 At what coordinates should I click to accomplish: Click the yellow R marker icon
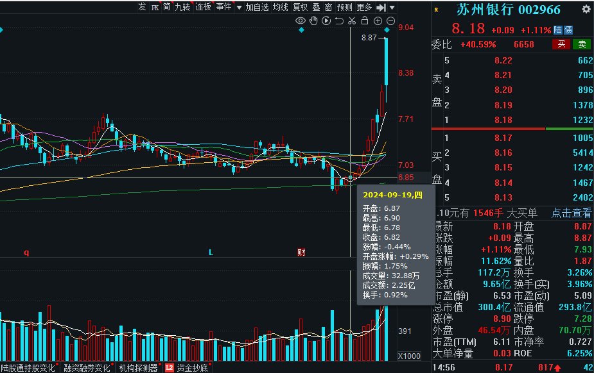437,10
